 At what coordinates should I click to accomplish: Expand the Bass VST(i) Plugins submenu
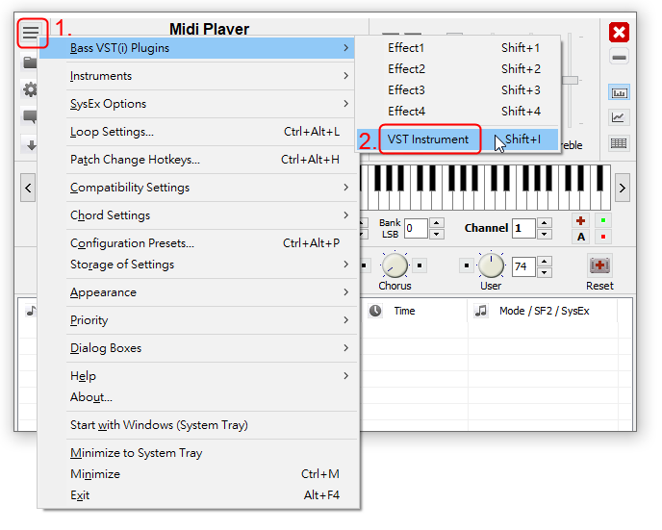tap(196, 48)
